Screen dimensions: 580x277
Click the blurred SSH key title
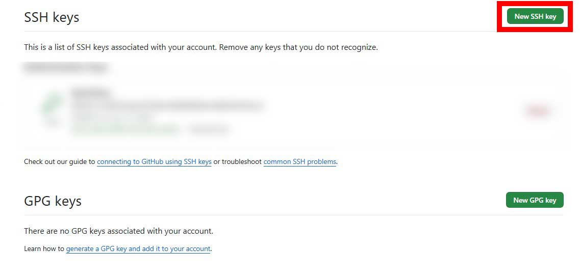91,93
